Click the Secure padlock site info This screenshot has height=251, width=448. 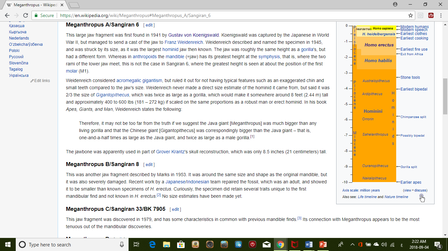[x=44, y=15]
